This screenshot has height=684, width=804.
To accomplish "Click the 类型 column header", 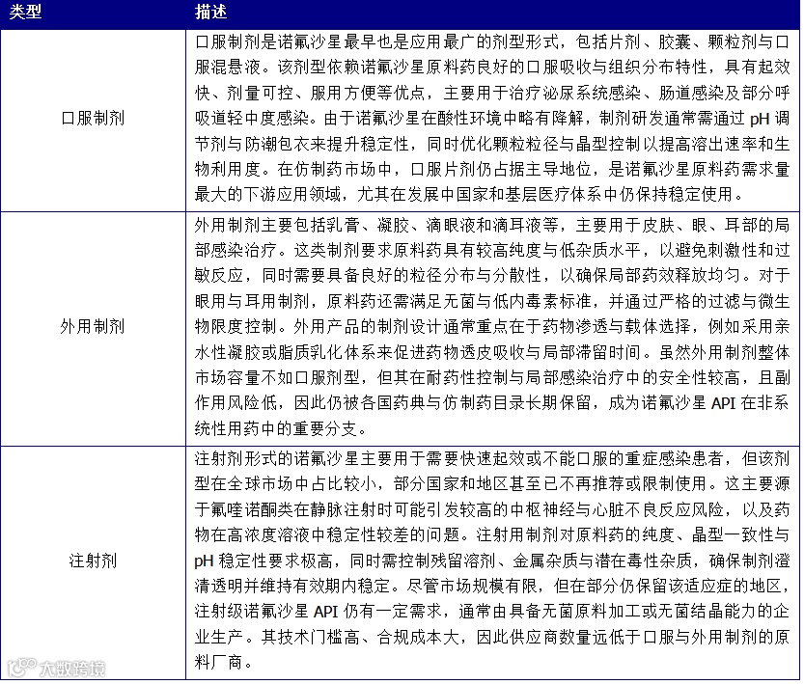I will [93, 14].
